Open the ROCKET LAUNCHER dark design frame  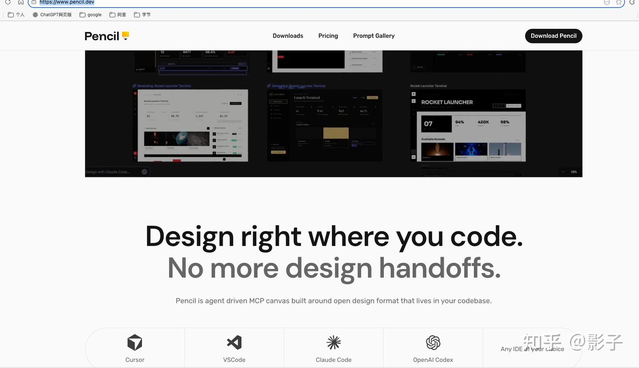tap(468, 125)
